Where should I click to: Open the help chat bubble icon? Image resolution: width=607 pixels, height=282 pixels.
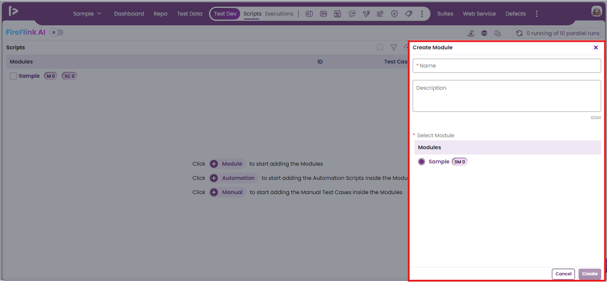[498, 33]
